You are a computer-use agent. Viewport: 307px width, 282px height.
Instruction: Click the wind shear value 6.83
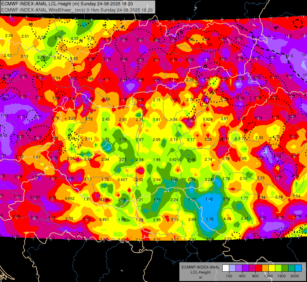(x=74, y=59)
